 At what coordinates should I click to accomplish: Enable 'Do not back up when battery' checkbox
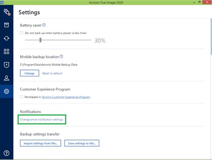[22, 33]
